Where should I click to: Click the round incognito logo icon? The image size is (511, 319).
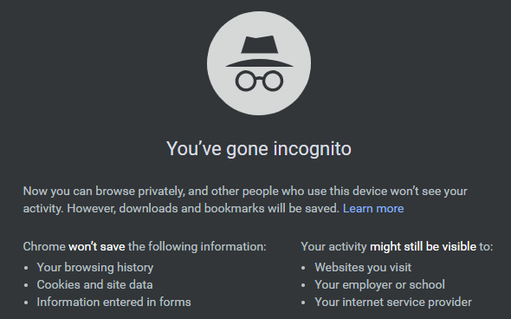tap(259, 63)
